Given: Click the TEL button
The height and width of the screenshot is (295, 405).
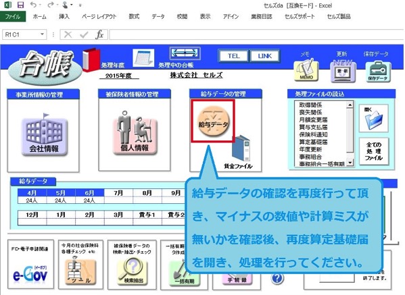Looking at the screenshot, I should click(x=233, y=56).
